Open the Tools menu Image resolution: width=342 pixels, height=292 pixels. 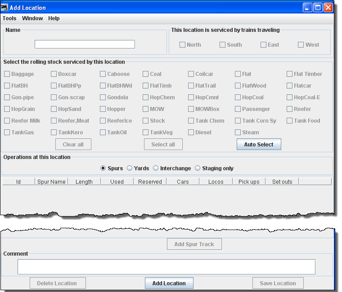pyautogui.click(x=9, y=18)
